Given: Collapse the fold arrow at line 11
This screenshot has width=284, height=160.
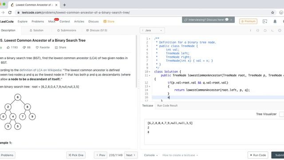Looking at the screenshot, I should (150, 75).
